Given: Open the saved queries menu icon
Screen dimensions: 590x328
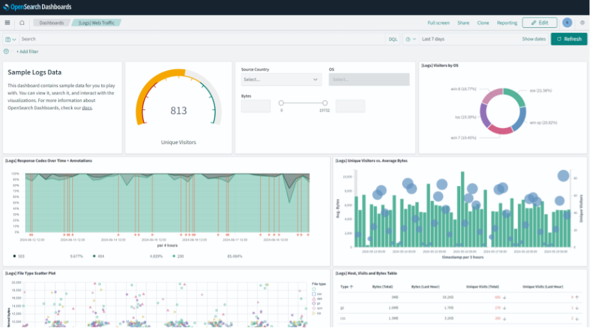Looking at the screenshot, I should click(x=10, y=39).
